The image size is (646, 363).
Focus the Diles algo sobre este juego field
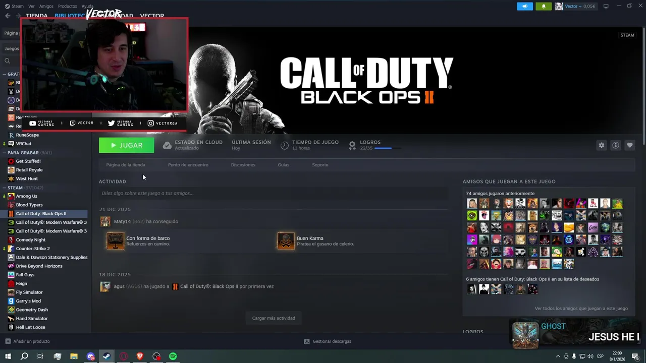274,193
